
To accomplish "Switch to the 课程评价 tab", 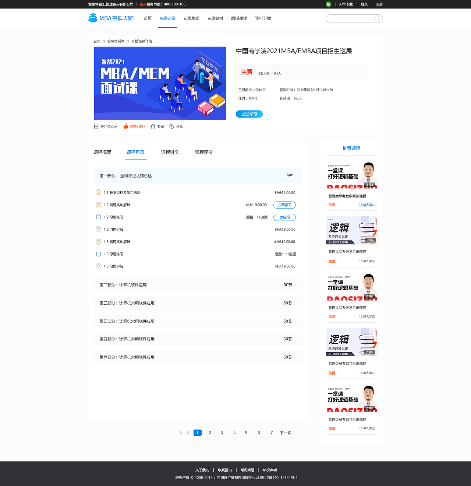I will [x=204, y=152].
